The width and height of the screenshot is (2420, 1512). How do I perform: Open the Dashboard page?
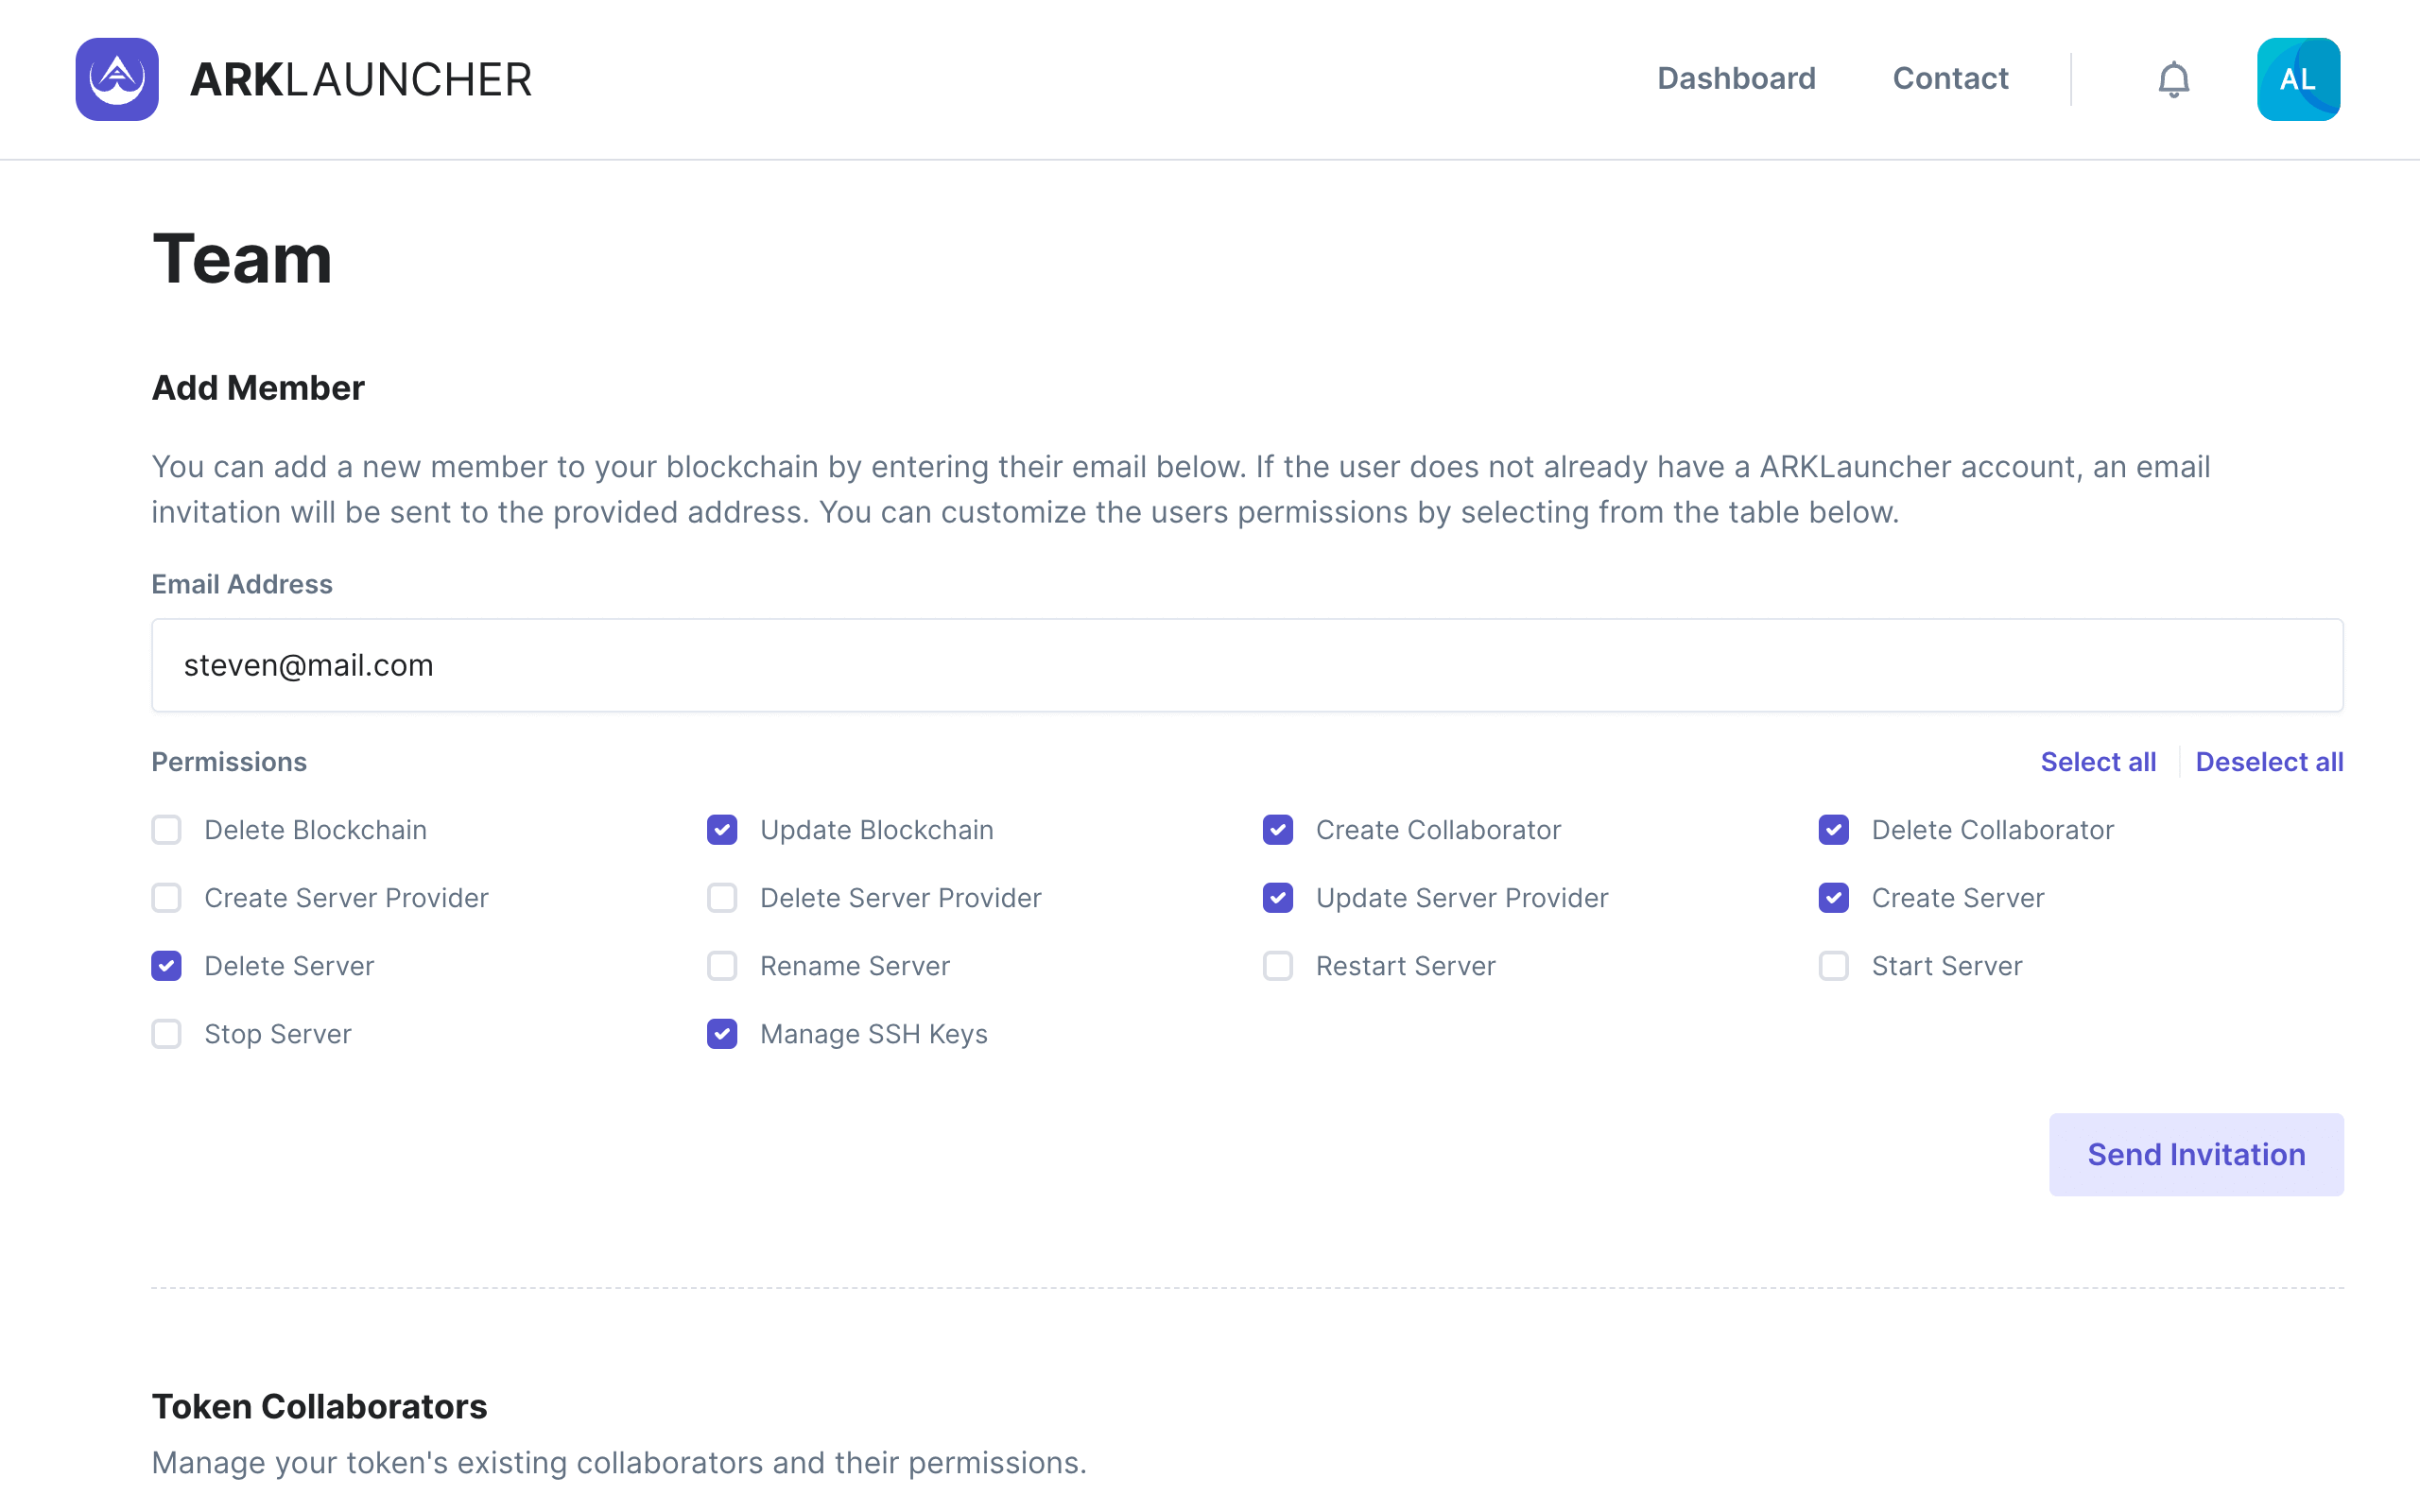(1735, 79)
